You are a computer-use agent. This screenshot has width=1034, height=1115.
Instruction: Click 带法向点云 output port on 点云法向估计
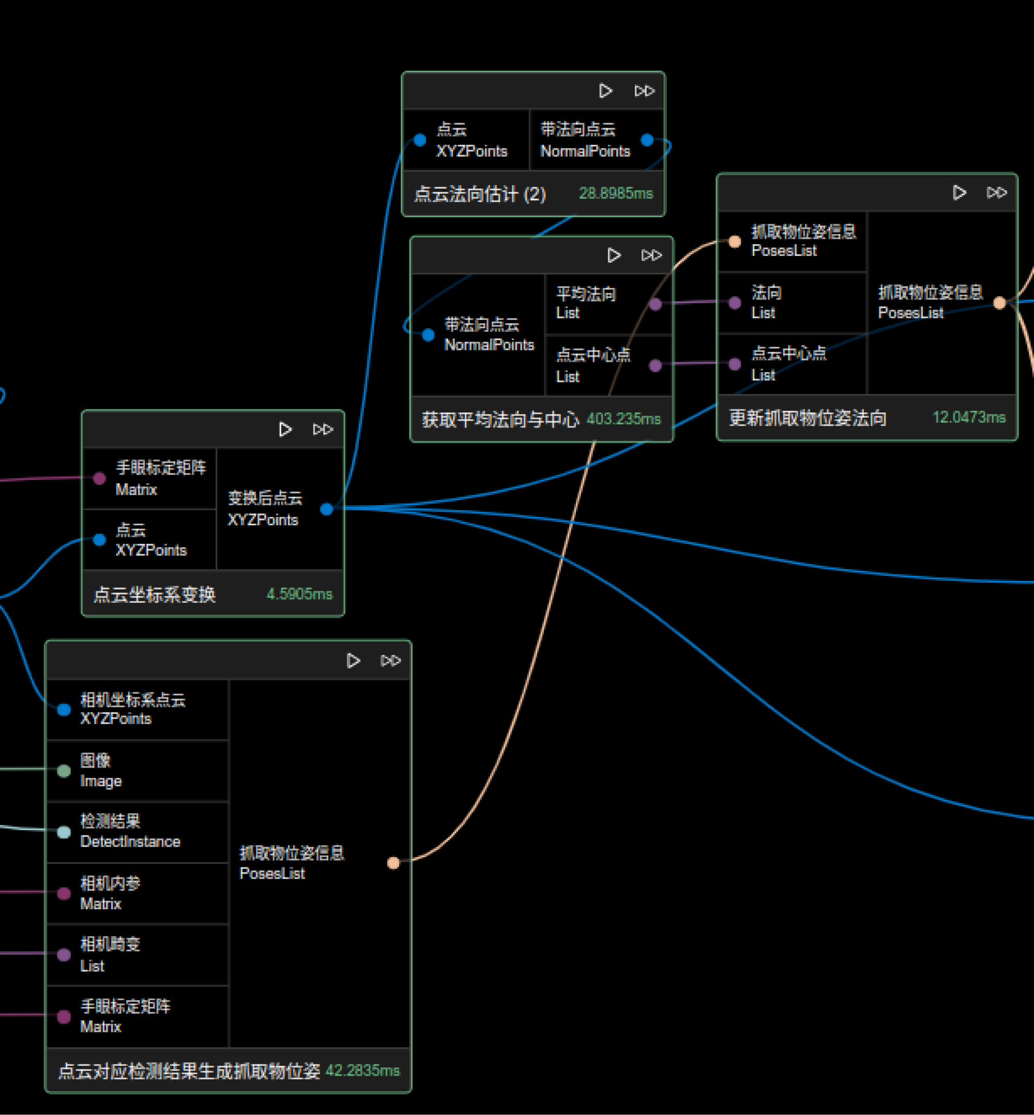pyautogui.click(x=647, y=140)
